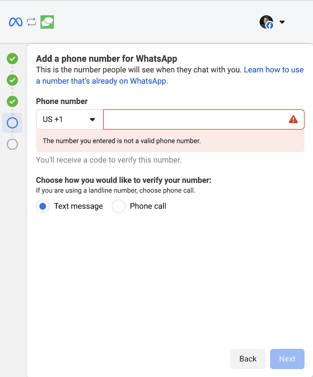Click the final unfilled step circle

pos(12,144)
